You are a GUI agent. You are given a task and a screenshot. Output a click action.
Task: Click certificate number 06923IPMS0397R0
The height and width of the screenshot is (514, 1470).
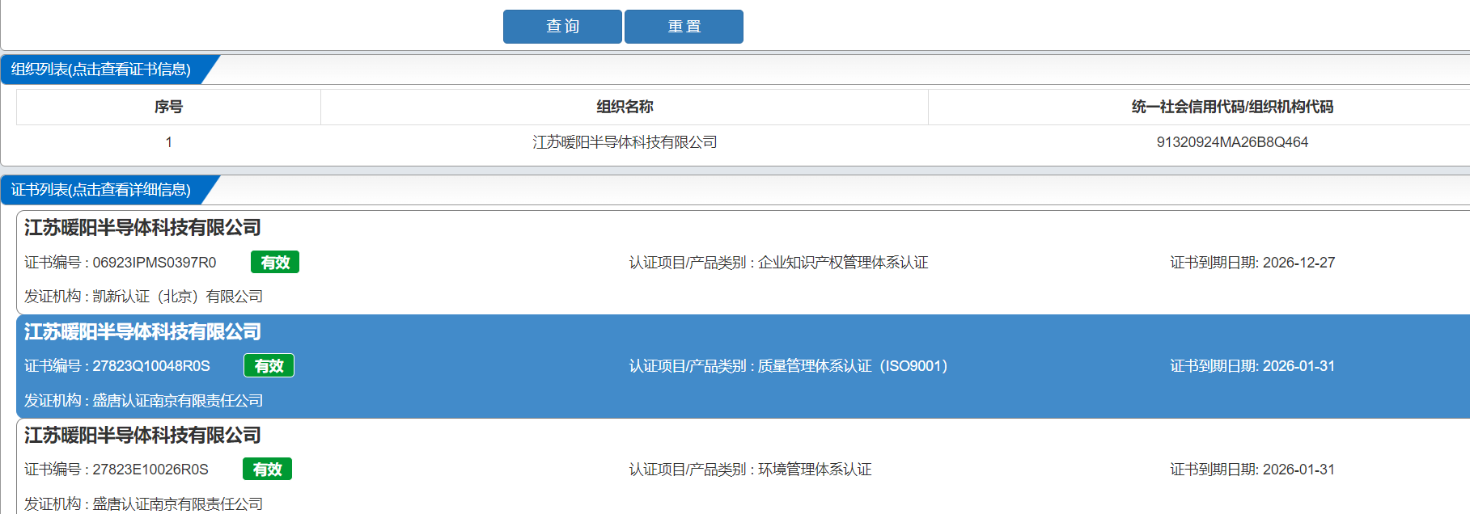155,263
